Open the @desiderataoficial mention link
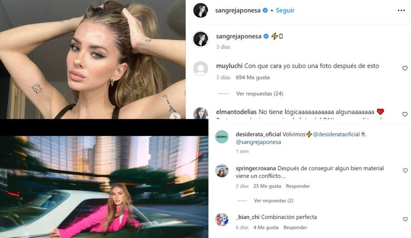The width and height of the screenshot is (411, 238). tap(336, 134)
